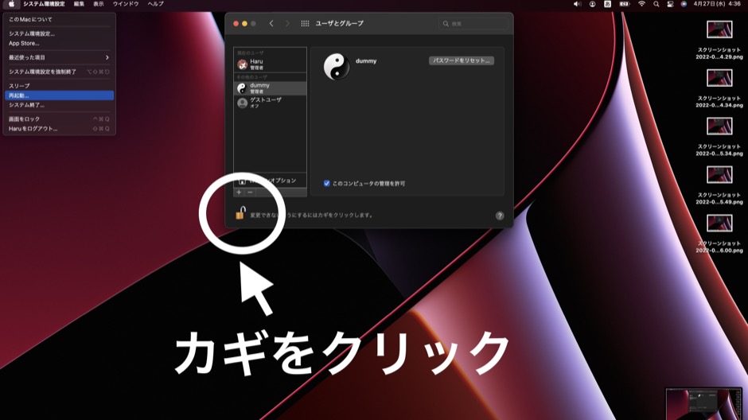The width and height of the screenshot is (748, 420).
Task: Open the Japanese input source menu
Action: click(608, 4)
